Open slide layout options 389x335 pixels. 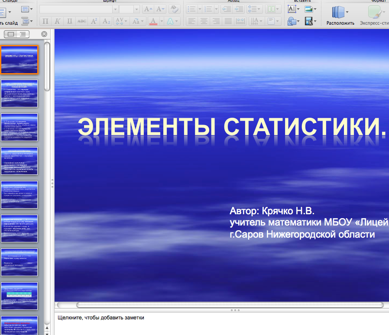tap(27, 10)
